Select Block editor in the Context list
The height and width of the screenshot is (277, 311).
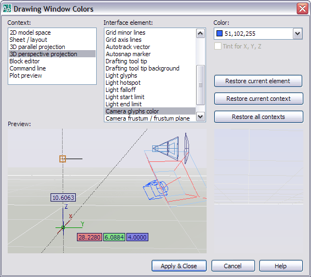pyautogui.click(x=25, y=61)
